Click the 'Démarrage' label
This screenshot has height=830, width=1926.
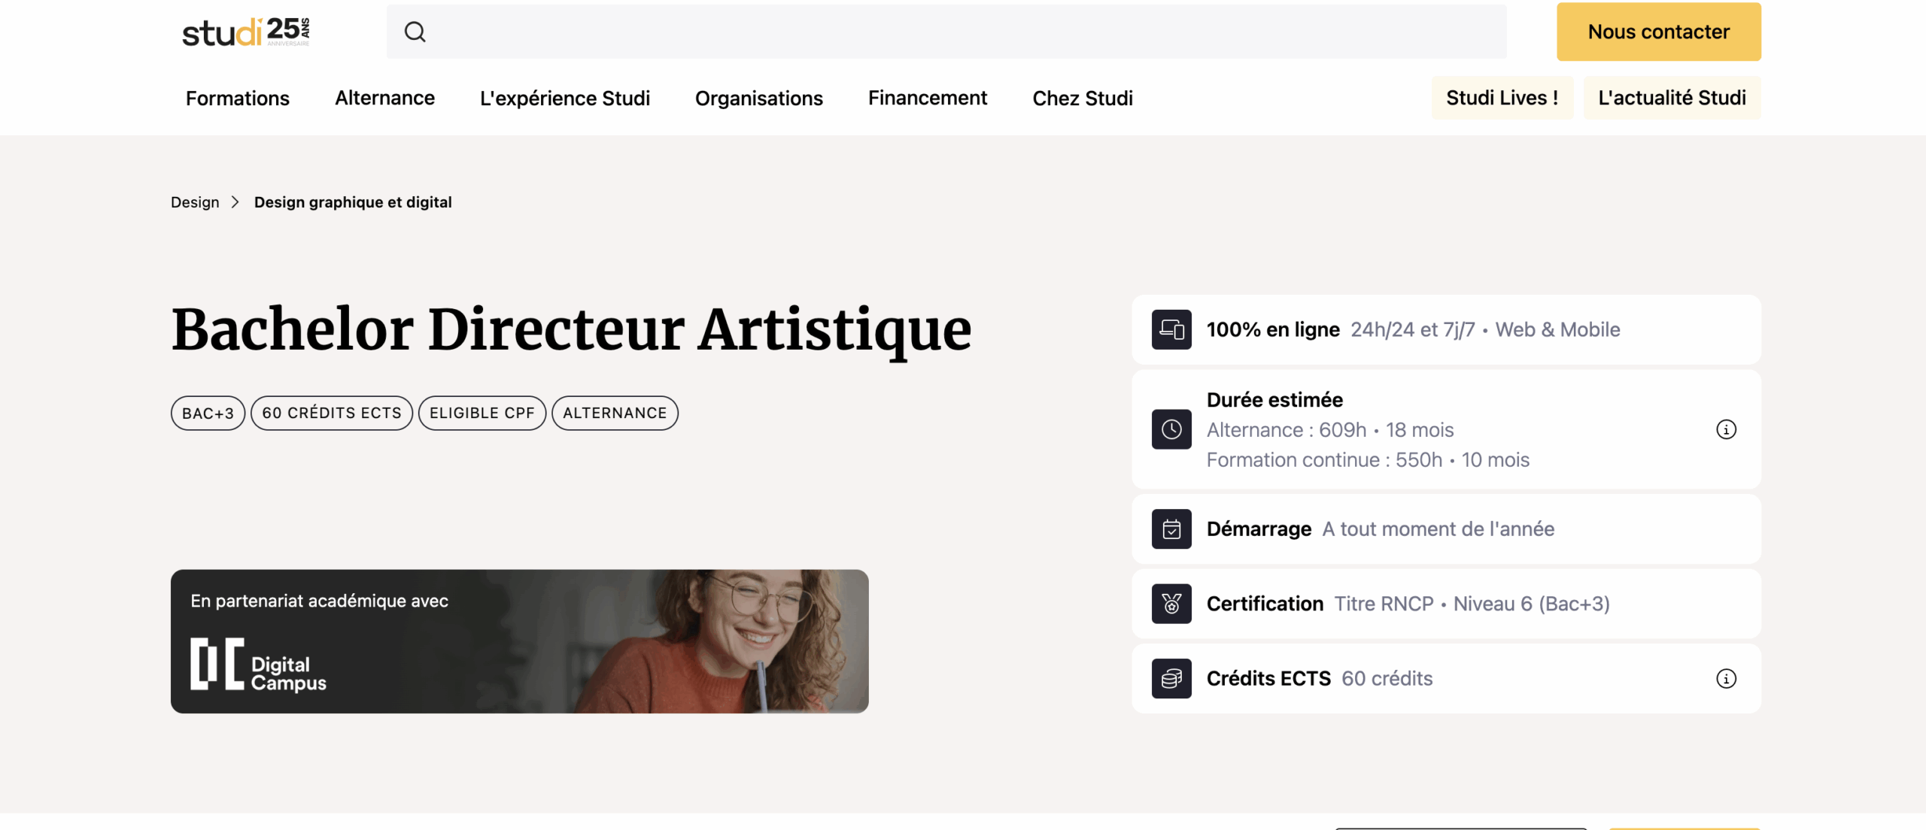point(1259,529)
